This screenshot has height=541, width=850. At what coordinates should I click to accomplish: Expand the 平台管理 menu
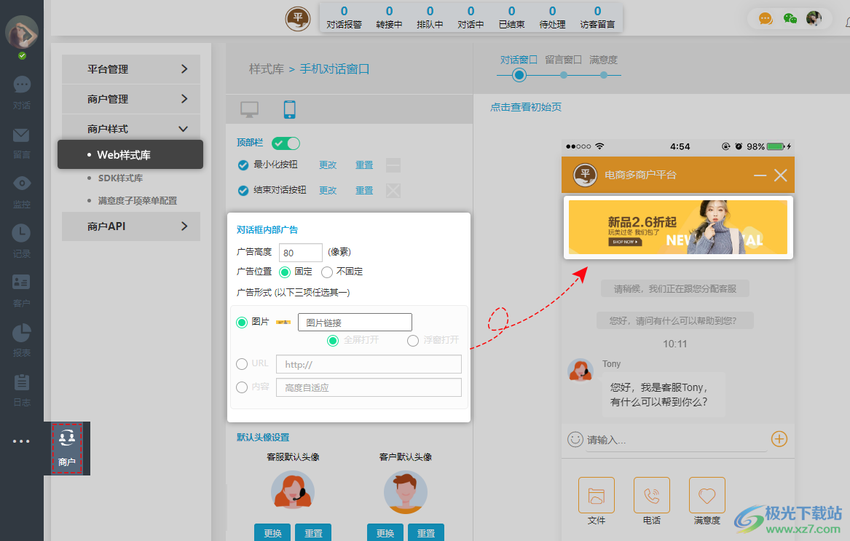(130, 68)
